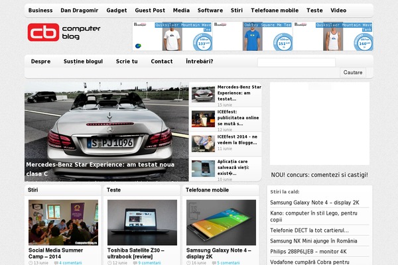Open the Scrie tu page
This screenshot has height=265, width=398.
pos(127,62)
